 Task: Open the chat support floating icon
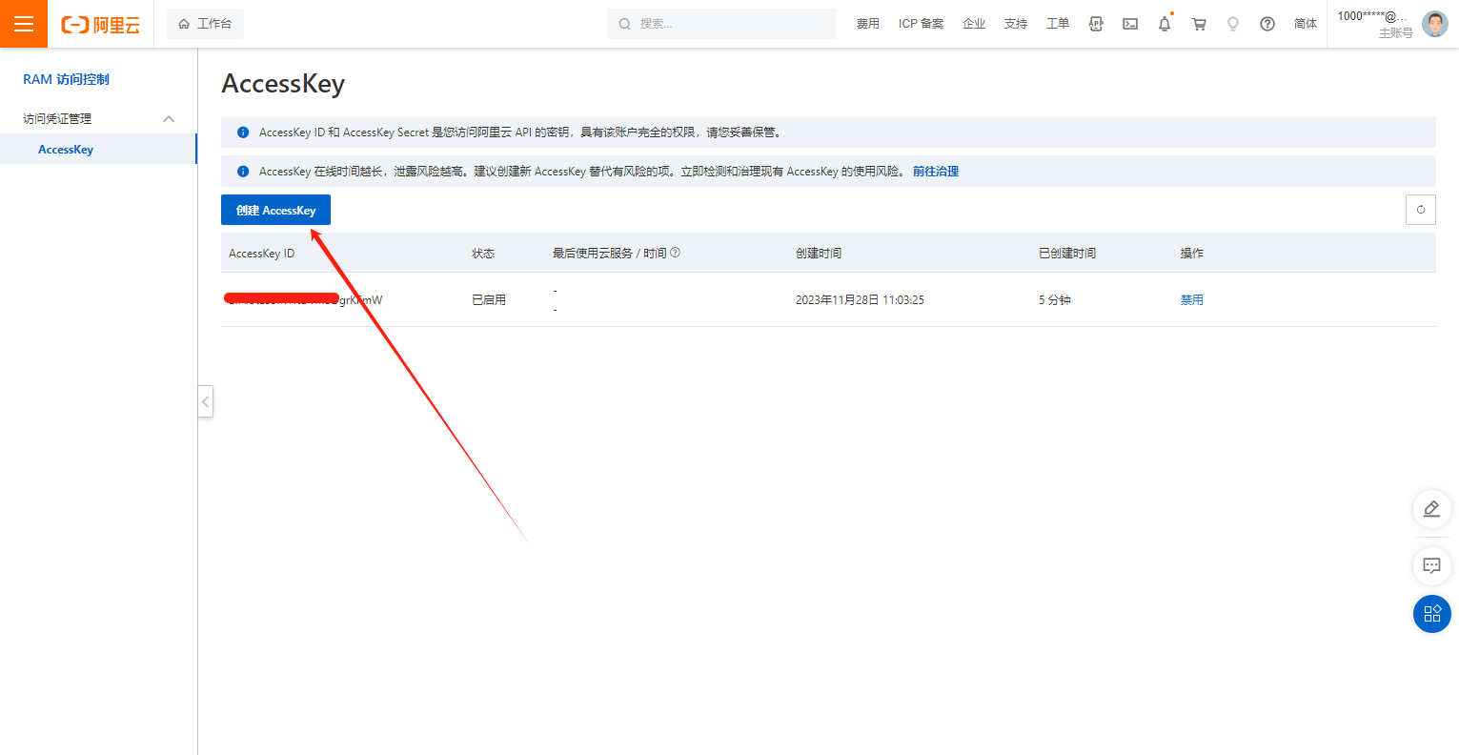pyautogui.click(x=1431, y=565)
